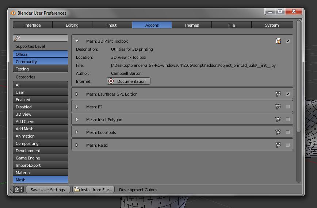
Task: Click the community icon on the LoopTools row
Action: [x=278, y=132]
